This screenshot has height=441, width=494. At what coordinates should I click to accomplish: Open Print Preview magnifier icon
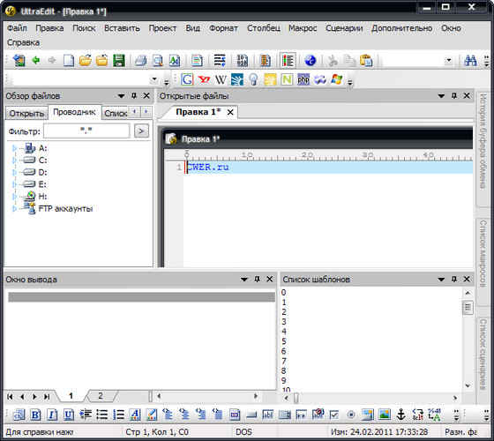point(158,61)
